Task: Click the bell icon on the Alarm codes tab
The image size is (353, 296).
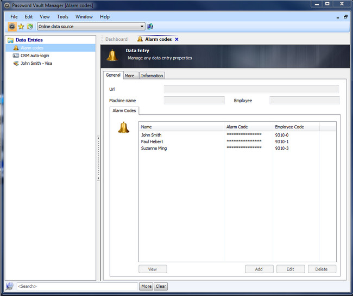Action: (x=140, y=39)
